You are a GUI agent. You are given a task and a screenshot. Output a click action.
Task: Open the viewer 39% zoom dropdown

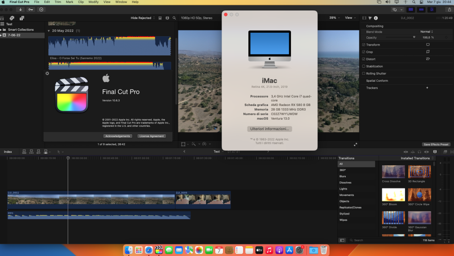pyautogui.click(x=335, y=18)
